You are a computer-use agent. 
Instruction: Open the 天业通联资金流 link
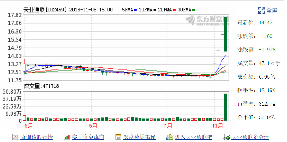pos(250,137)
